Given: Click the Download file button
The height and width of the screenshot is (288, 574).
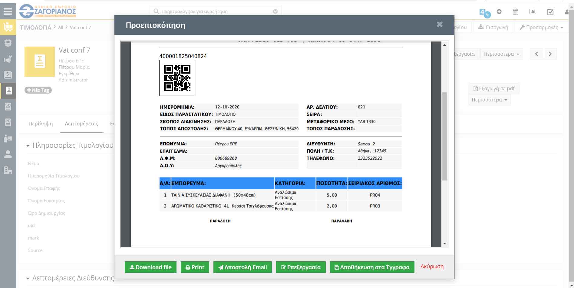Looking at the screenshot, I should 150,267.
